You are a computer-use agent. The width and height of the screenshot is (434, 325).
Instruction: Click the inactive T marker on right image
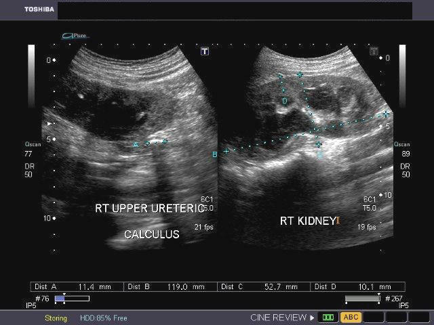pos(374,51)
